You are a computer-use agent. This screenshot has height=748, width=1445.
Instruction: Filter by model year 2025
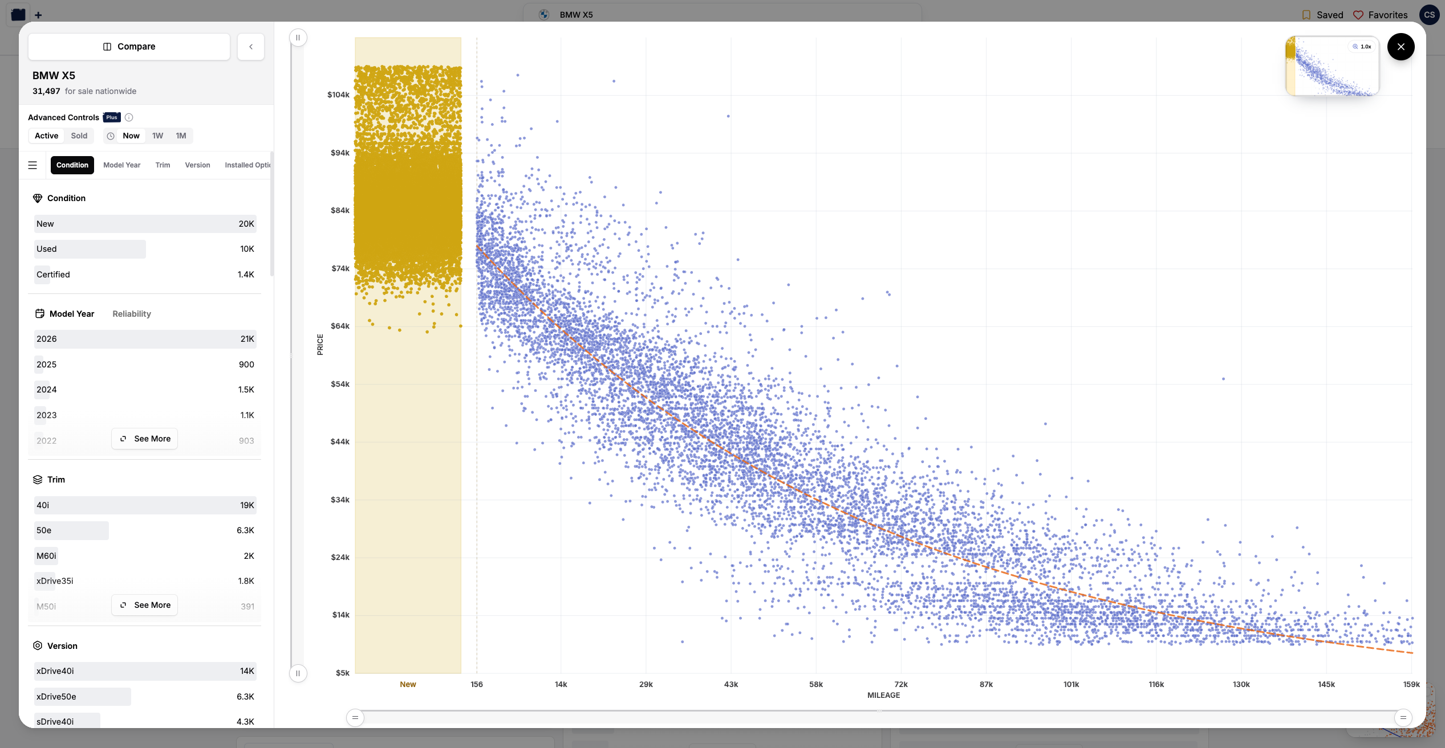[145, 365]
